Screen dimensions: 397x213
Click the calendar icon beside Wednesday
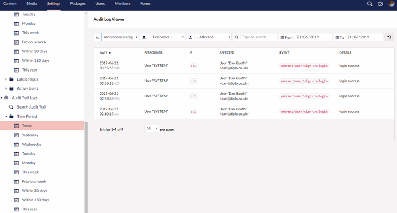point(16,144)
